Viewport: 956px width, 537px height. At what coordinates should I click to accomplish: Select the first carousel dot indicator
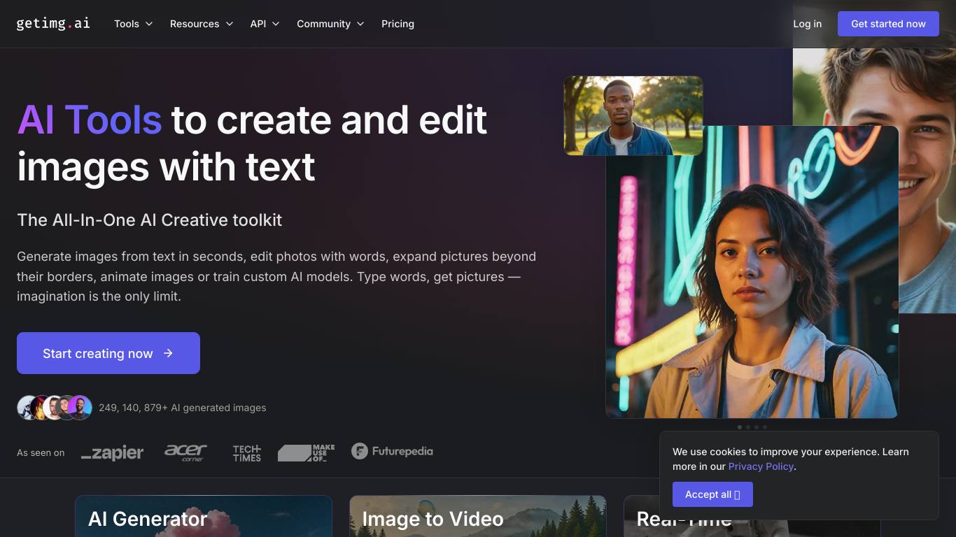(740, 427)
